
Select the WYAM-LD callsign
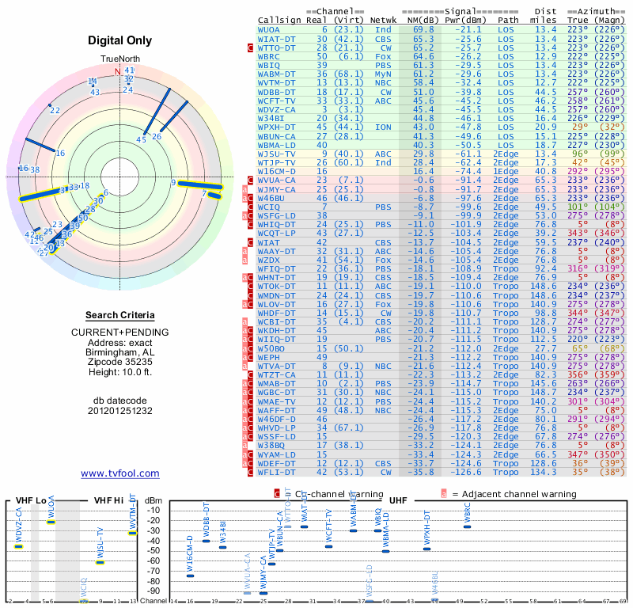tap(276, 454)
